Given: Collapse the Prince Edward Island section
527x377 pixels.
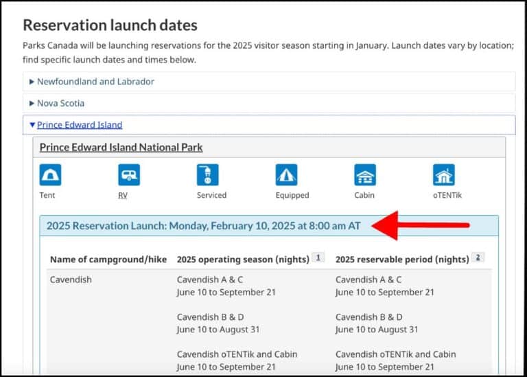Looking at the screenshot, I should point(269,125).
